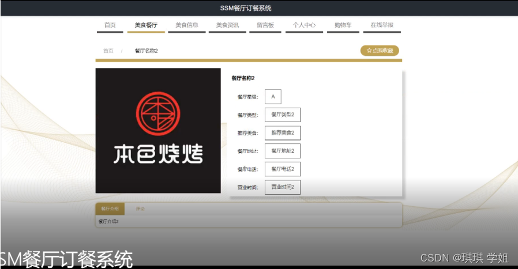Click the 点我收藏 favorite button
The width and height of the screenshot is (518, 269).
click(x=380, y=51)
